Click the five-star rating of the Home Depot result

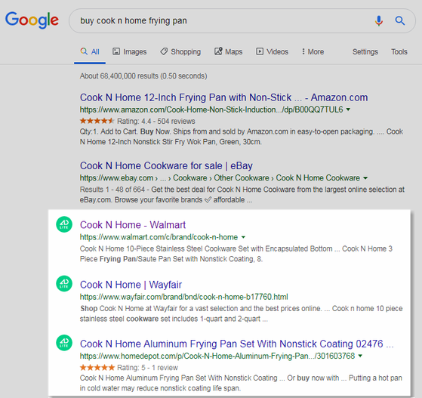pos(97,367)
